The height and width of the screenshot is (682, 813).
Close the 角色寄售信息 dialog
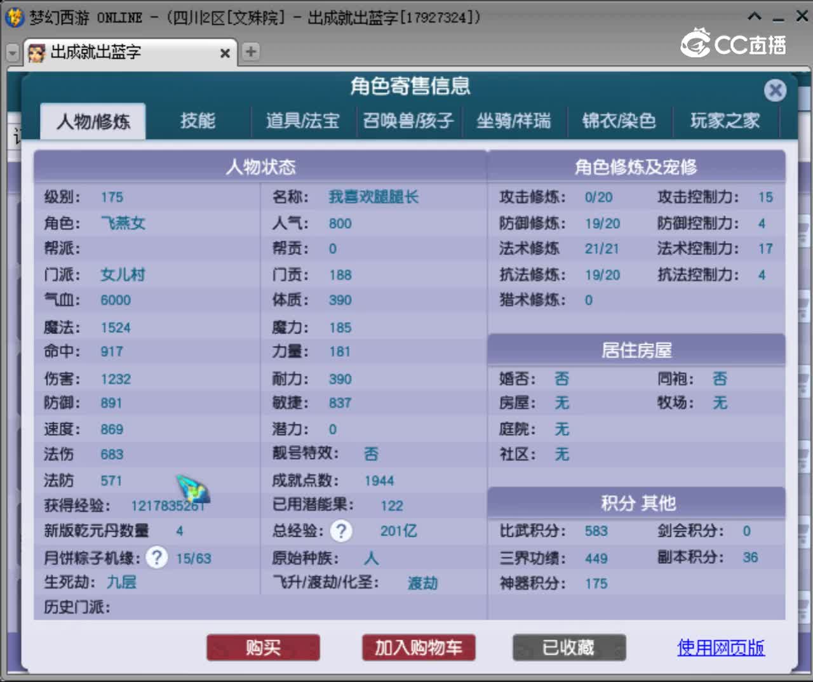click(775, 90)
